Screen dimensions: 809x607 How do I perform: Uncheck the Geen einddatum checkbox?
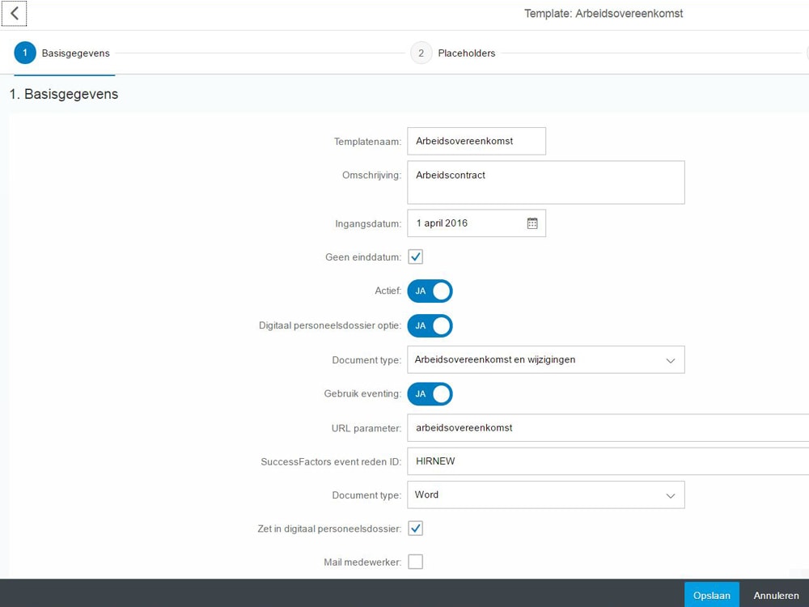tap(415, 257)
